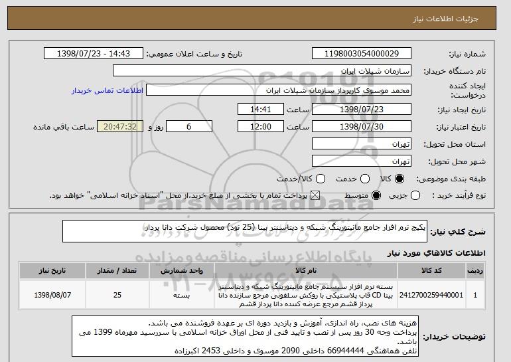The image size is (511, 362).
Task: Click the ردیف column header
Action: coord(475,271)
